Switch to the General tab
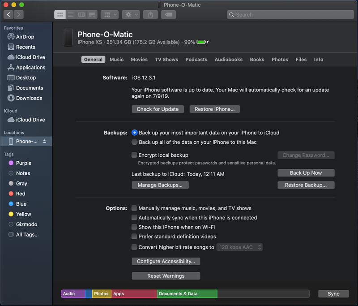 93,60
